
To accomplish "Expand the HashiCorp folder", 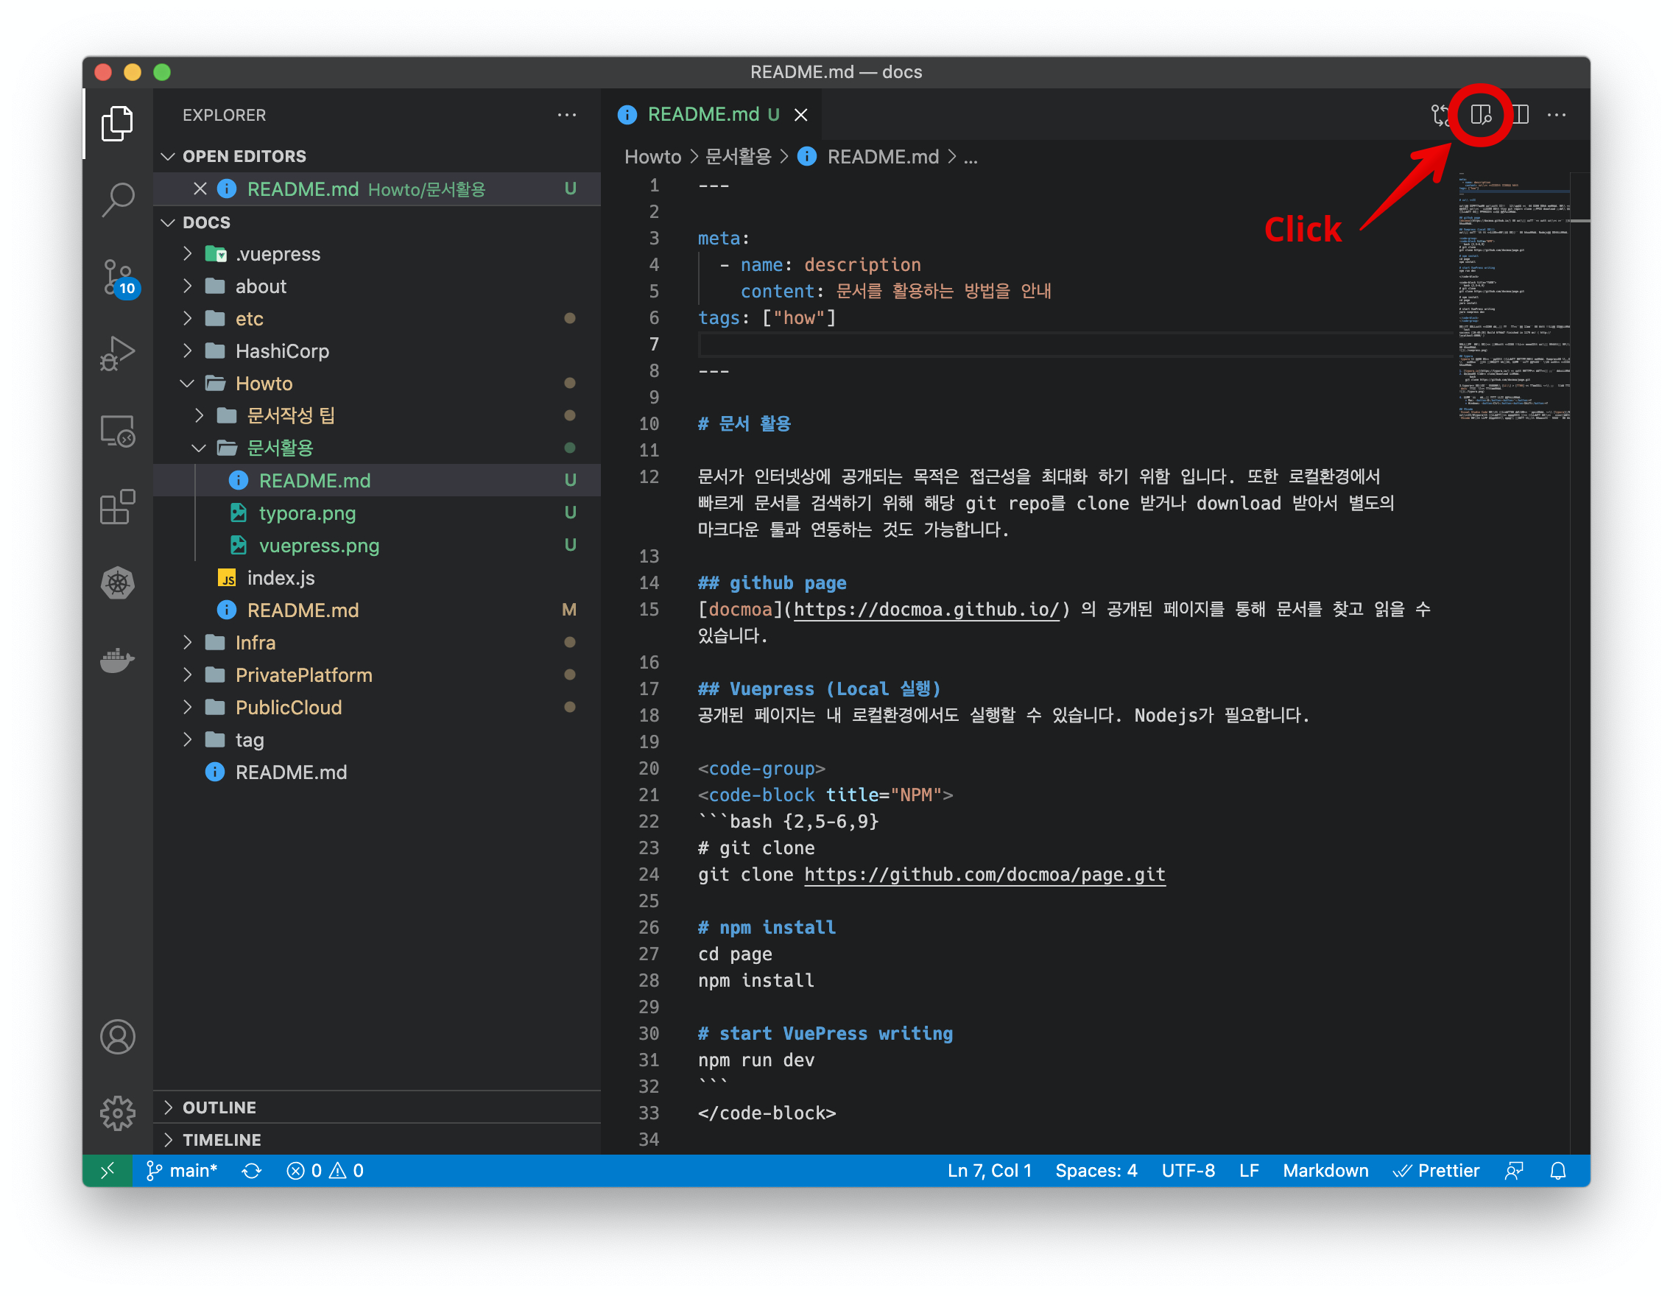I will point(281,351).
